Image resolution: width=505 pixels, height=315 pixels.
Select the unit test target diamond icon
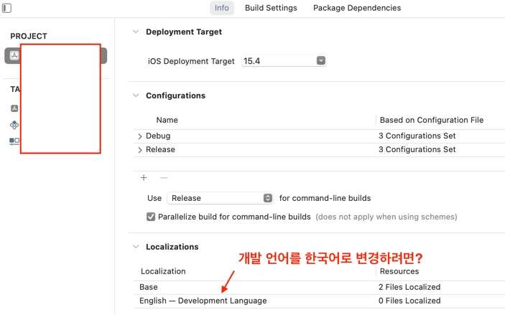tap(14, 125)
